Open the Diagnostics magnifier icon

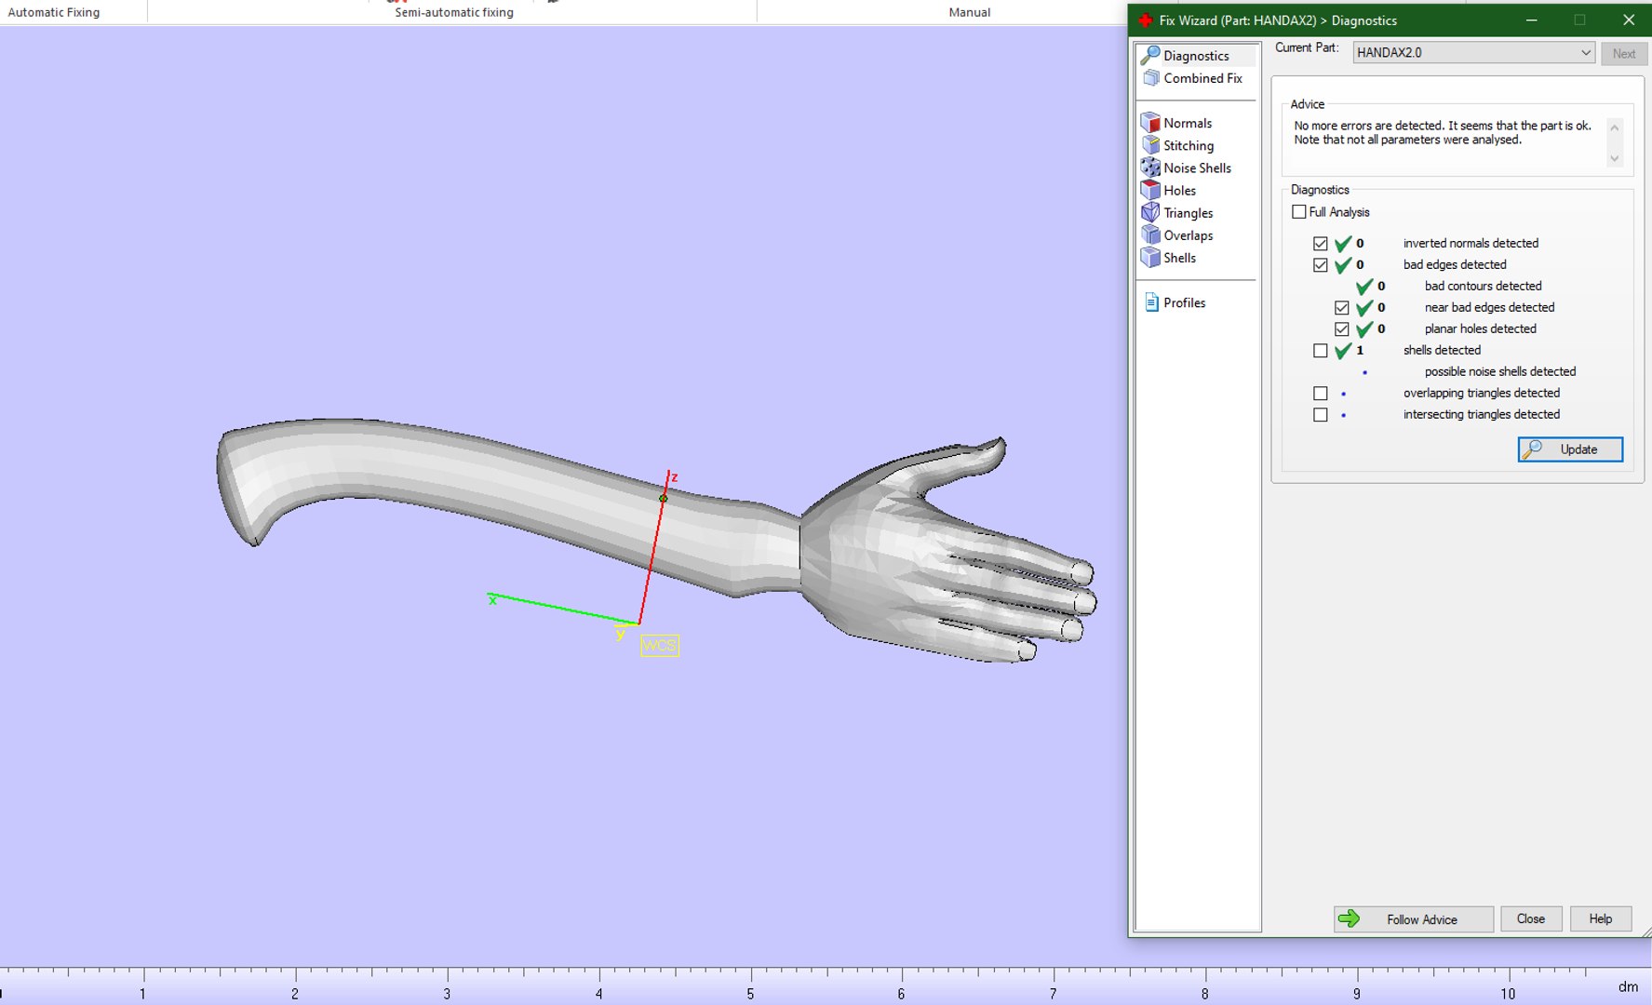point(1150,56)
